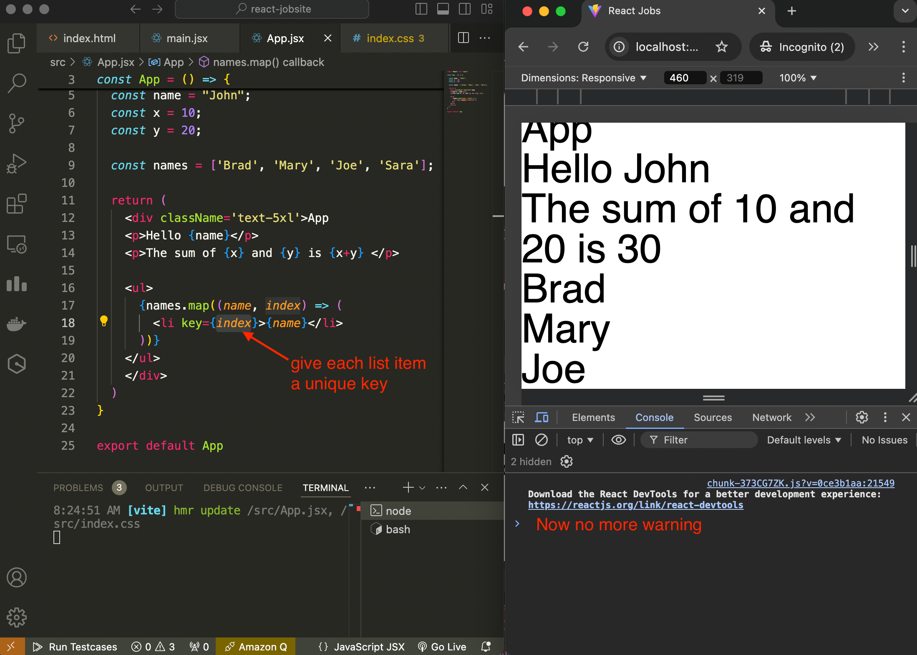The height and width of the screenshot is (655, 917).
Task: Open the 100% zoom dropdown
Action: (798, 78)
